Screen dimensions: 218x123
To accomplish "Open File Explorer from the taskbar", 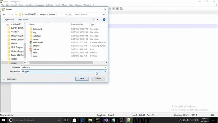I will pyautogui.click(x=90, y=120).
